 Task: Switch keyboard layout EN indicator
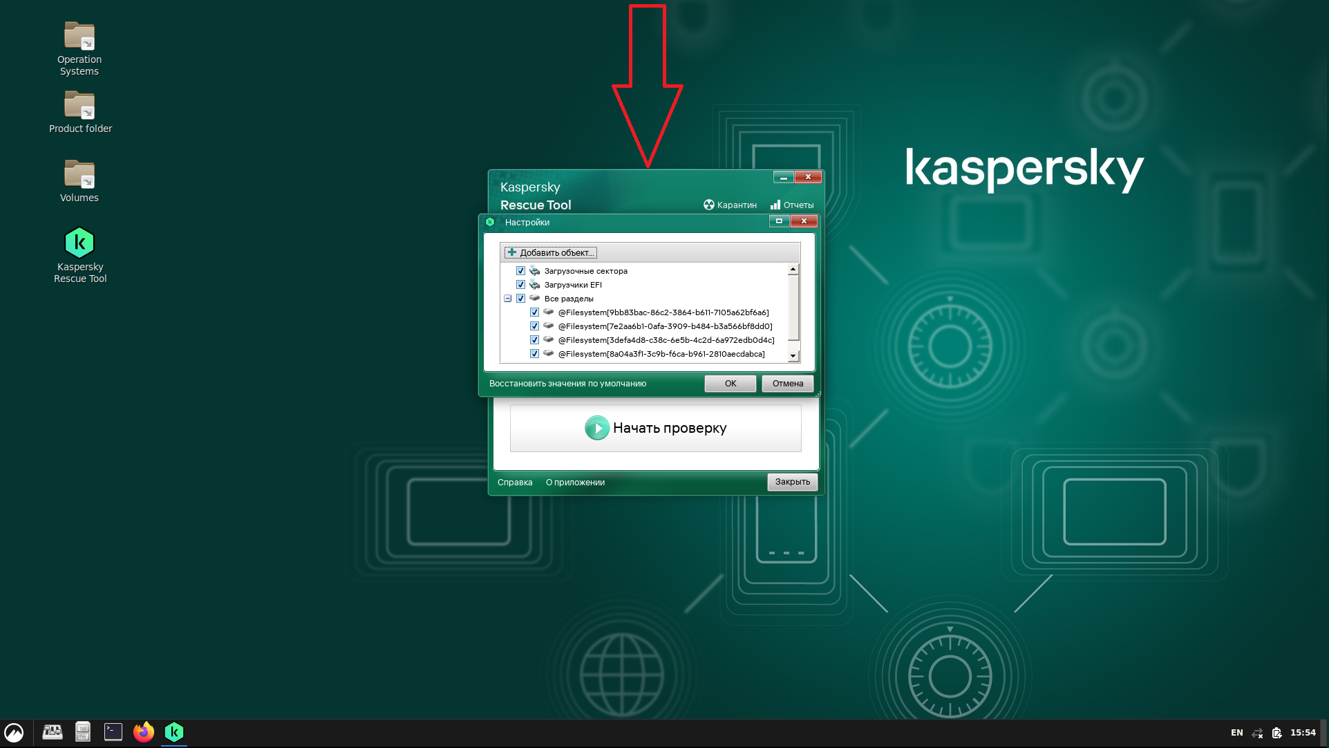click(x=1237, y=733)
